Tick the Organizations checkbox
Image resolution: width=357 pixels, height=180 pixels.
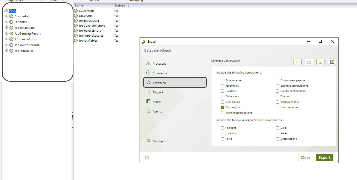[x=278, y=139]
